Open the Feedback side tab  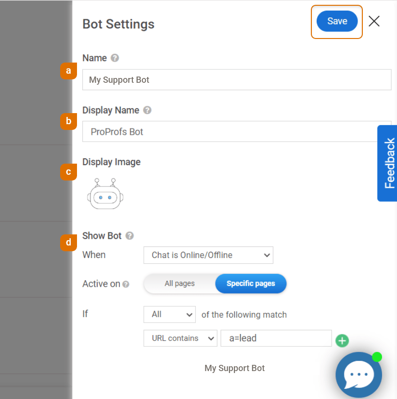[x=387, y=163]
